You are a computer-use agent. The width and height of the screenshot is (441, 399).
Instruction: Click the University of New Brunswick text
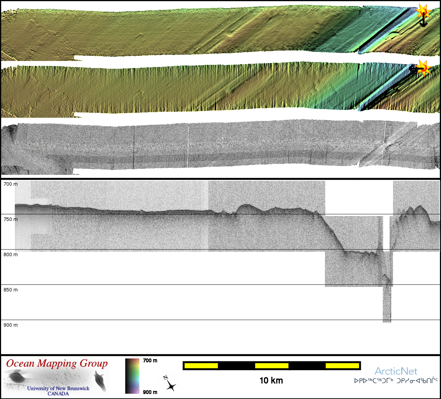tap(58, 388)
